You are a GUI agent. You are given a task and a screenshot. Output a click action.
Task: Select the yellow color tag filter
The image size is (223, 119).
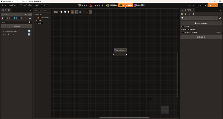point(10,18)
